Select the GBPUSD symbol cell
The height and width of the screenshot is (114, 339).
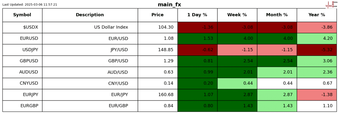pos(29,61)
